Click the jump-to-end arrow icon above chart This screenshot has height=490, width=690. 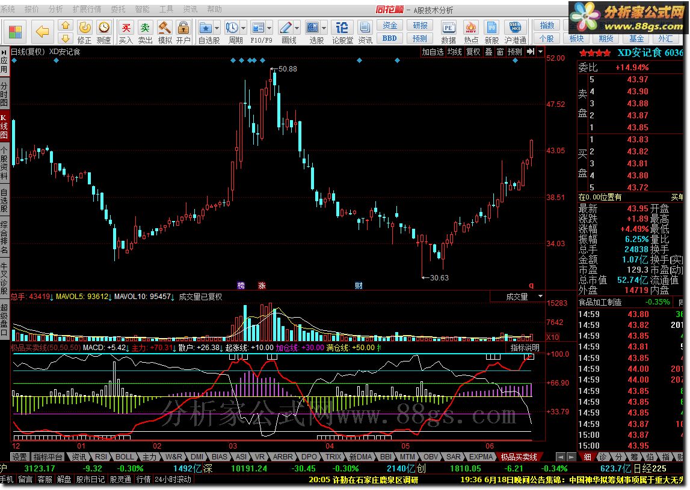tap(531, 52)
